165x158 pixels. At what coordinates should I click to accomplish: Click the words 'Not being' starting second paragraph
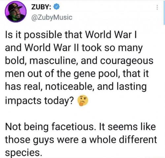point(27,127)
